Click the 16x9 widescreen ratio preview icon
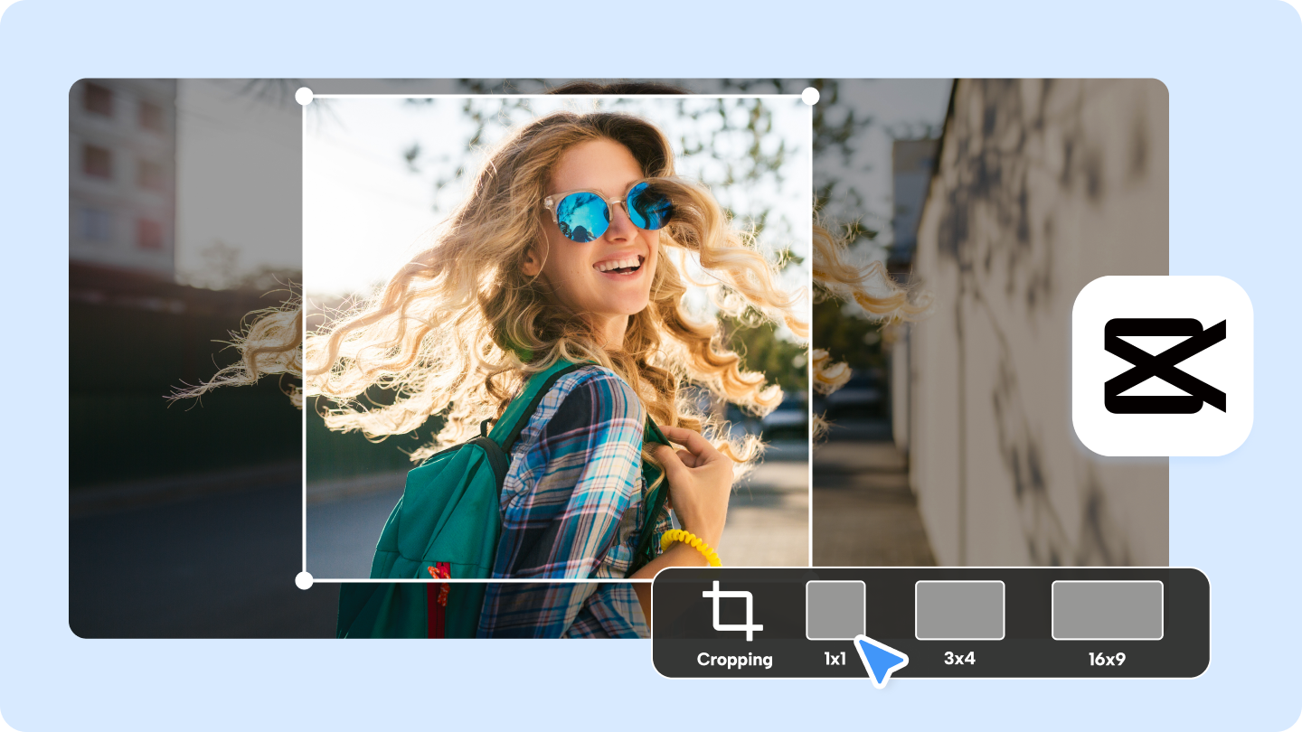Image resolution: width=1302 pixels, height=732 pixels. click(1106, 611)
